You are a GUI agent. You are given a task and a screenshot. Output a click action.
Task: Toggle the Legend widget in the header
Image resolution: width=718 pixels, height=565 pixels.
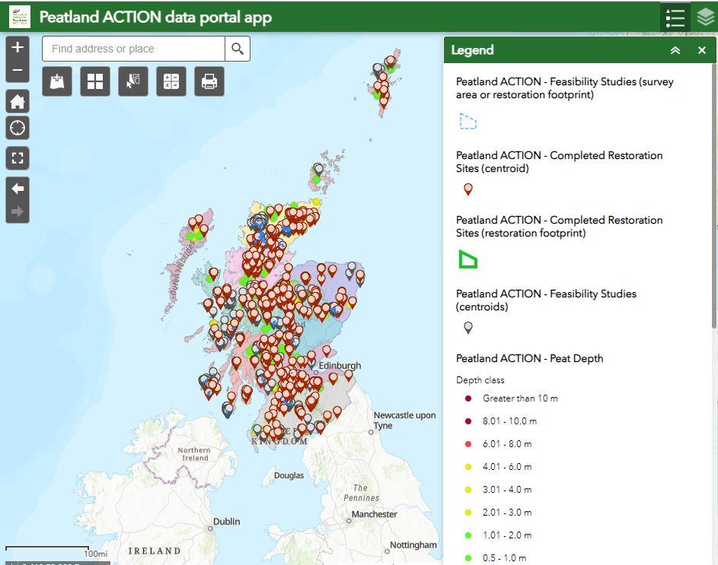coord(675,17)
